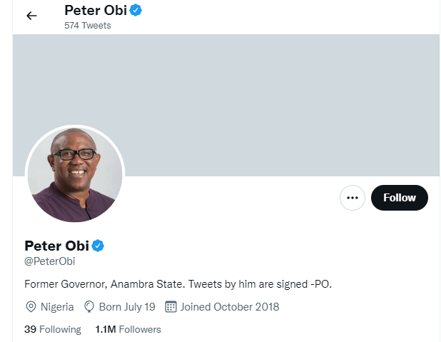Click the Joined October 2018 text
This screenshot has width=441, height=342.
pyautogui.click(x=230, y=307)
